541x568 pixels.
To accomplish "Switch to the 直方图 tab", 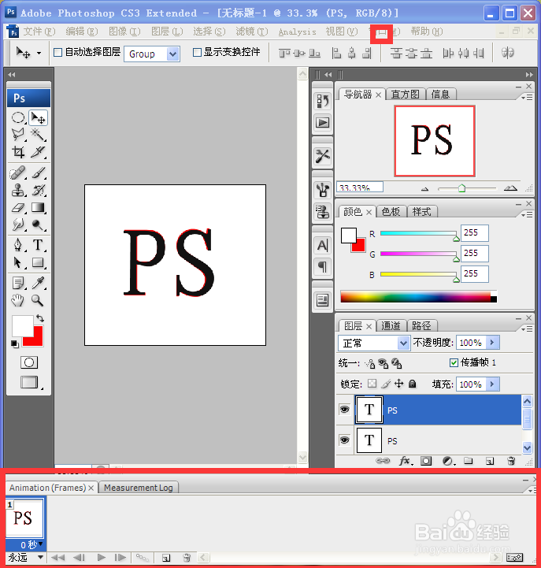I will tap(406, 95).
